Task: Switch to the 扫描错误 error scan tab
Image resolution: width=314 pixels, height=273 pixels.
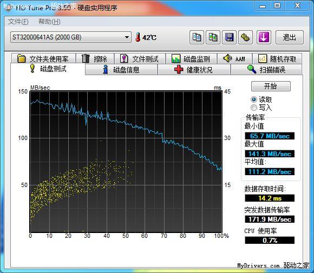Action: (266, 70)
